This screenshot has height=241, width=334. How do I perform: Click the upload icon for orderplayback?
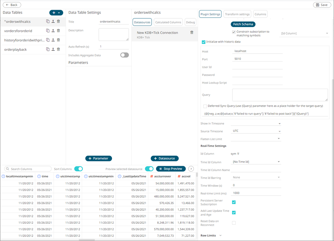53,49
